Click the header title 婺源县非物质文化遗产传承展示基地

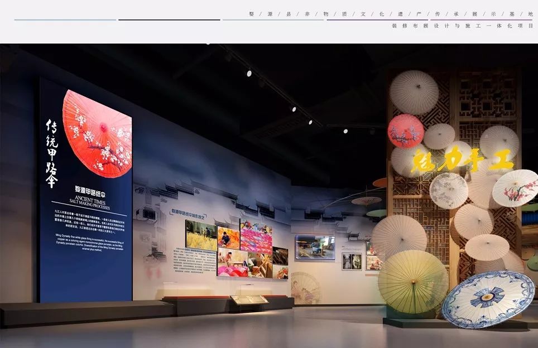(391, 14)
